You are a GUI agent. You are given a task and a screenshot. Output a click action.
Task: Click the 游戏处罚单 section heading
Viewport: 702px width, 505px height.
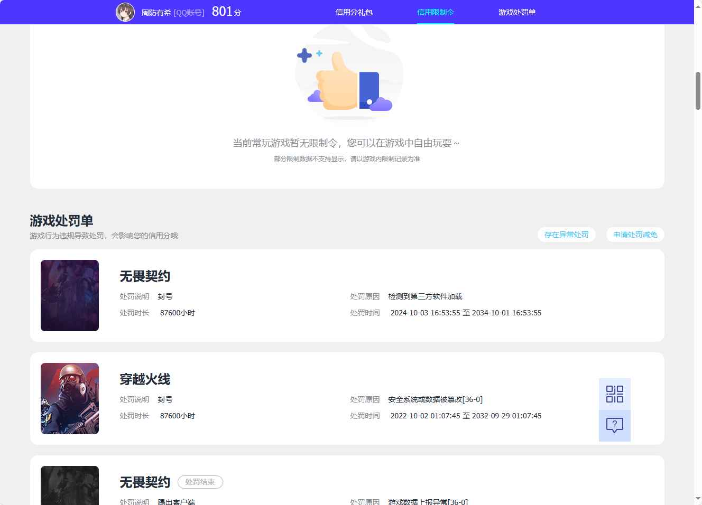pyautogui.click(x=61, y=220)
